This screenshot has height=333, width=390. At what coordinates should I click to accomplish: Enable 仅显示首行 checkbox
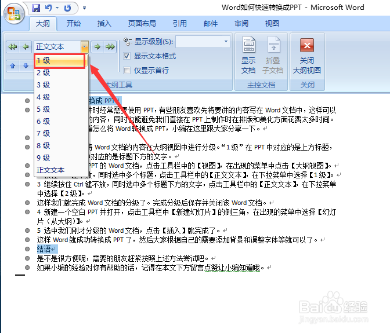click(x=127, y=71)
